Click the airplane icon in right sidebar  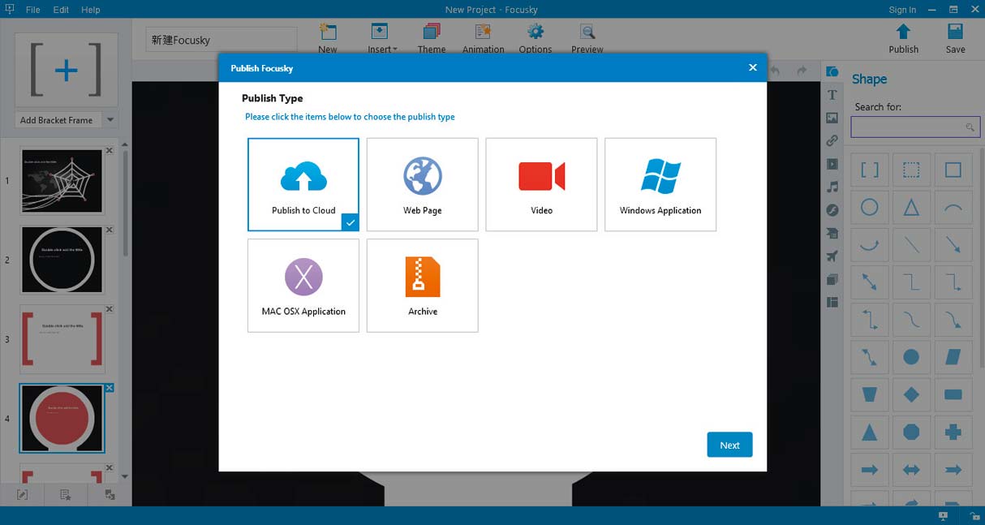pos(832,256)
